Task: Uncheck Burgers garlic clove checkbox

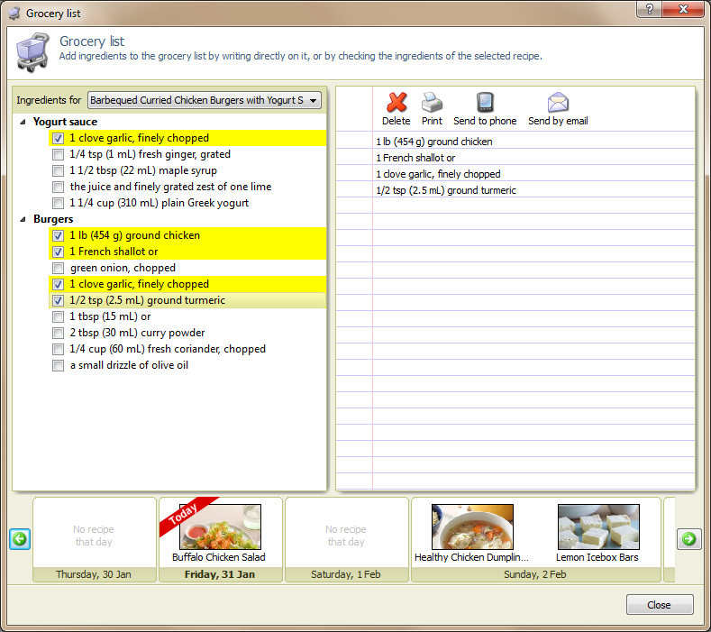Action: 58,285
